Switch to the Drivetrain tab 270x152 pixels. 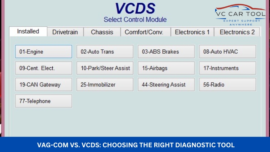pyautogui.click(x=65, y=32)
